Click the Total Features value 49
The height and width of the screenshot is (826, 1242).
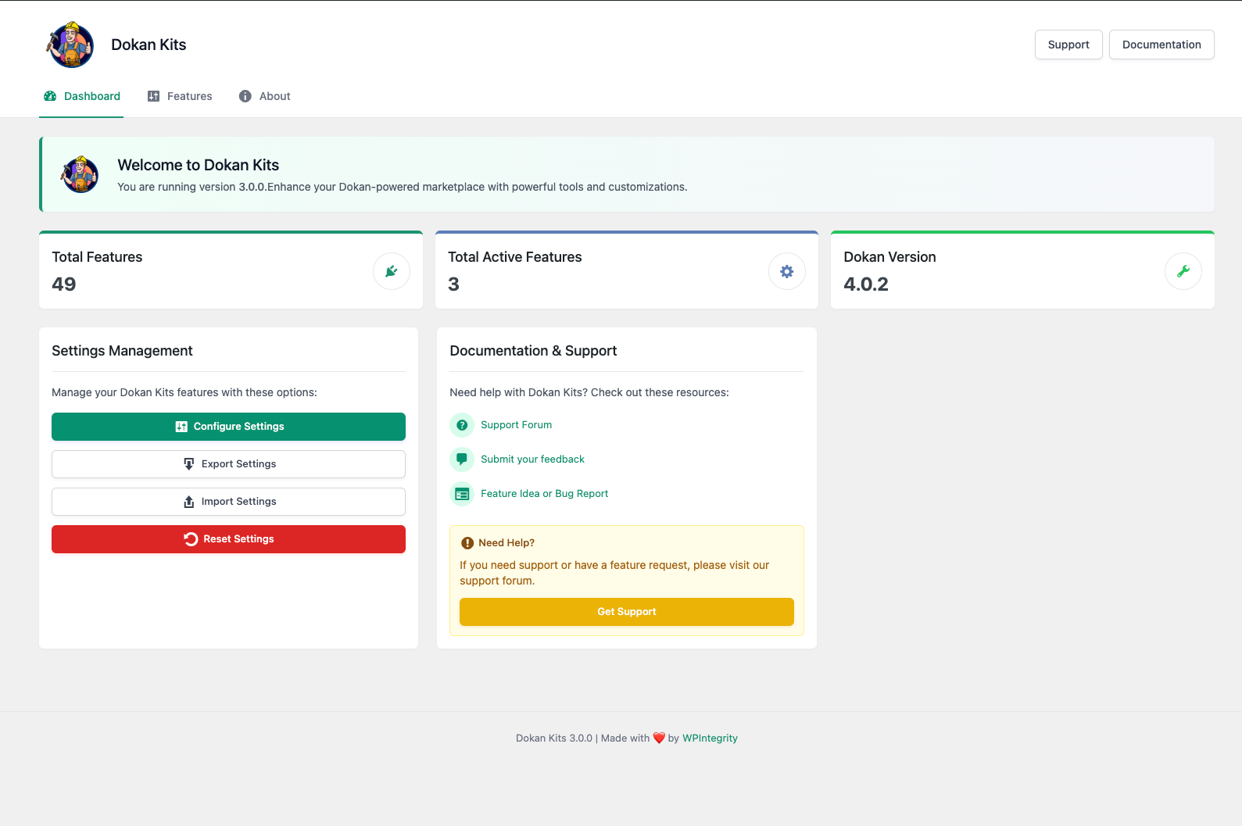click(x=64, y=284)
